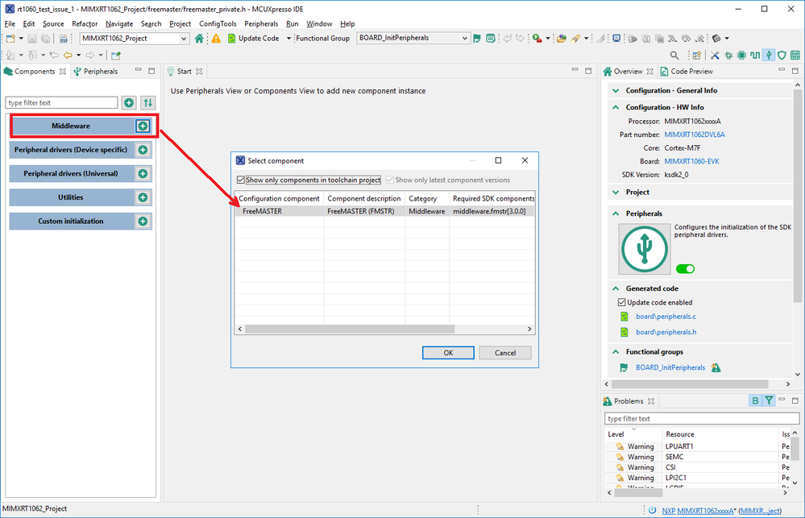Turn off the green Peripherals enable switch
805x518 pixels.
pyautogui.click(x=686, y=269)
